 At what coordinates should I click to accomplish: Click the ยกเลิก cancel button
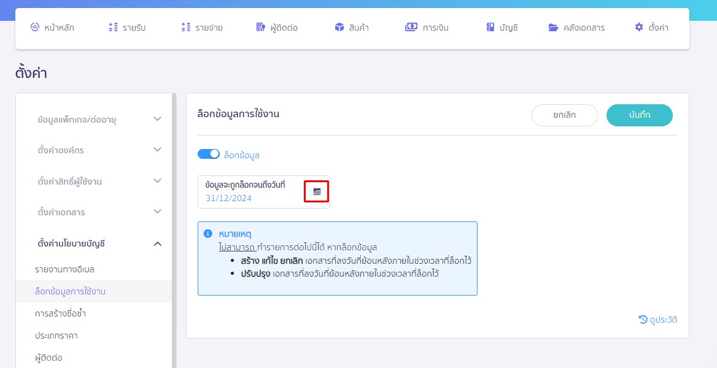[x=564, y=115]
